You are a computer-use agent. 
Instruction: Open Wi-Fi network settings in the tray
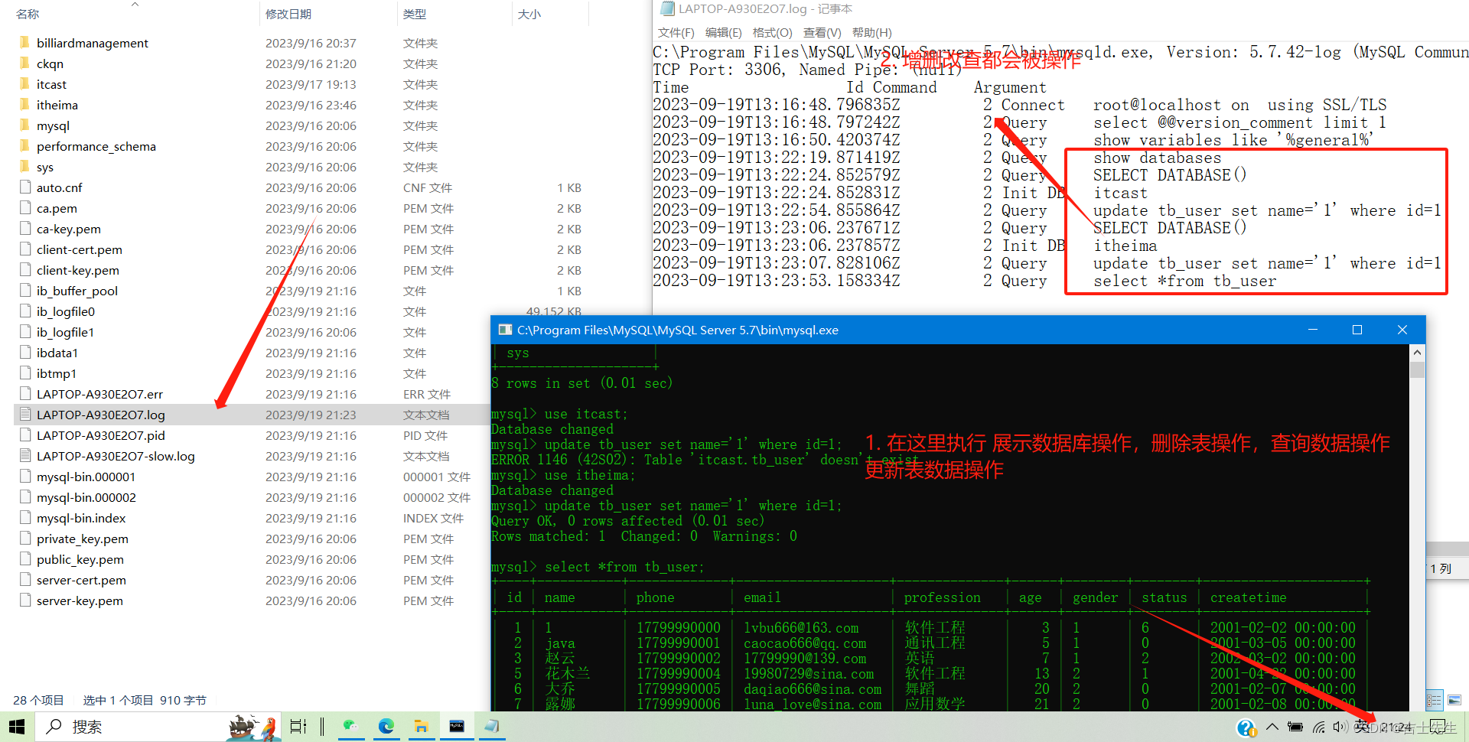pos(1319,727)
